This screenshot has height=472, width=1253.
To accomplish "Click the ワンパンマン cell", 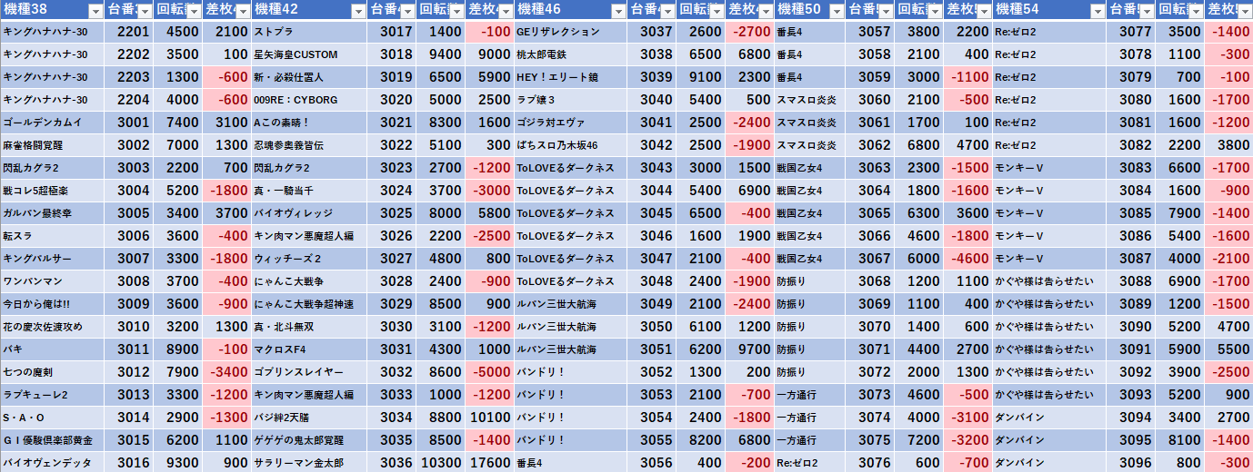I will coord(52,280).
